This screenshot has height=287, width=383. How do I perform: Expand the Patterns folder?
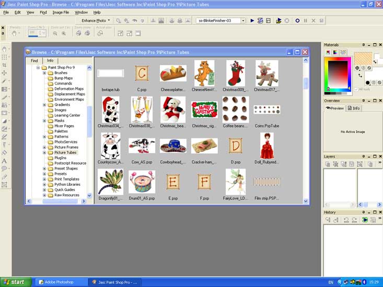coord(44,137)
